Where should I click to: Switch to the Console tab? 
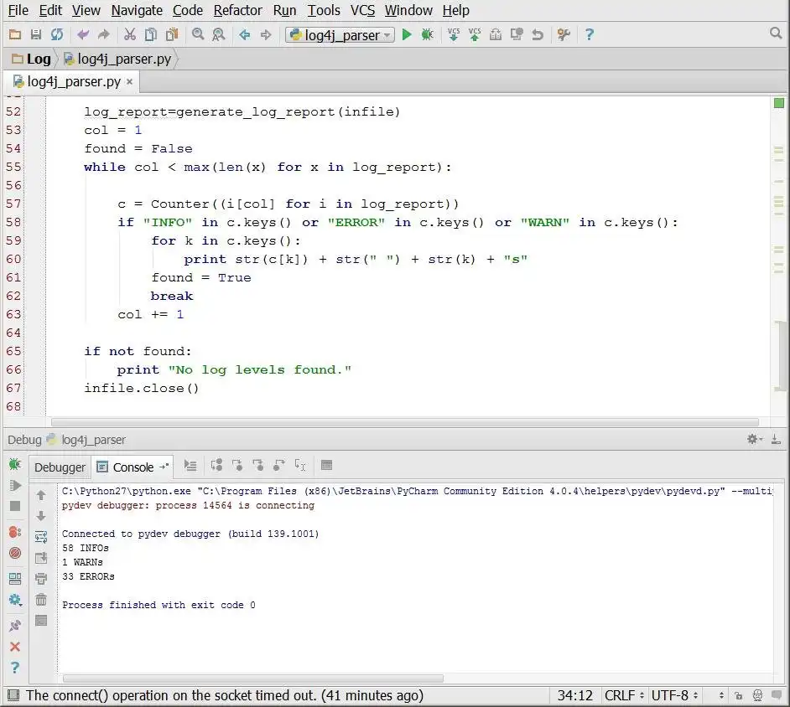coord(132,467)
